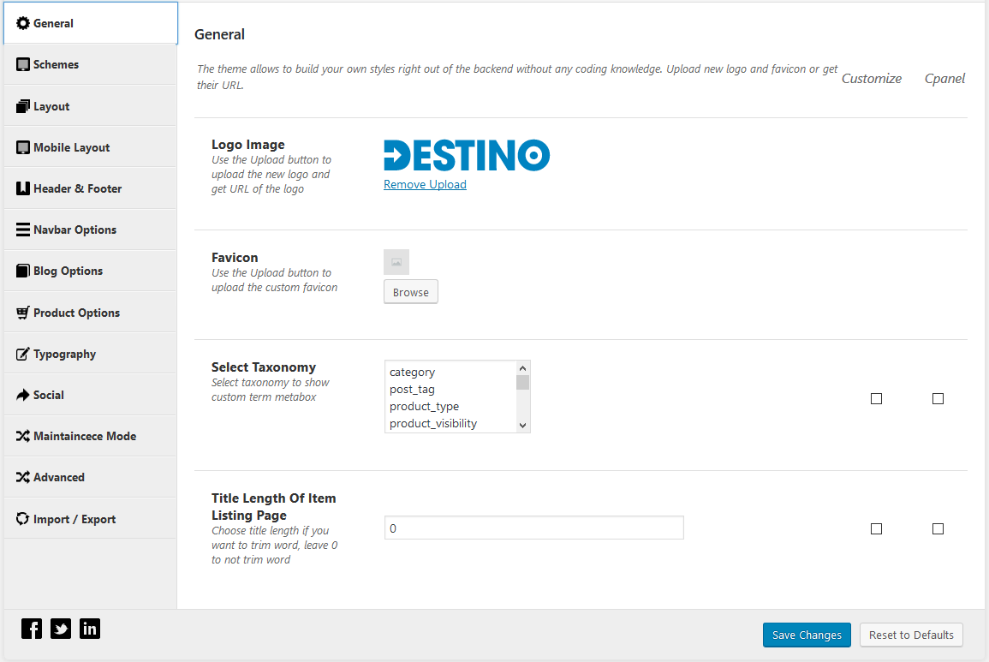Click the Header & Footer bookmark icon

click(x=23, y=188)
